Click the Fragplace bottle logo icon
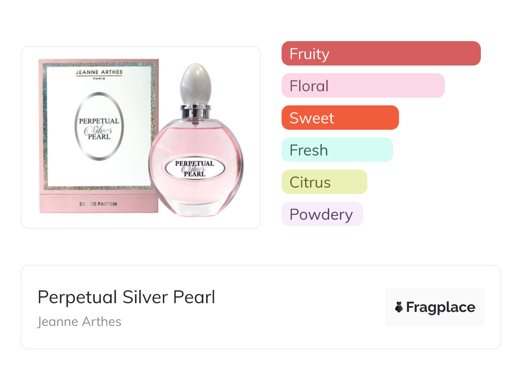The image size is (522, 370). pos(399,307)
